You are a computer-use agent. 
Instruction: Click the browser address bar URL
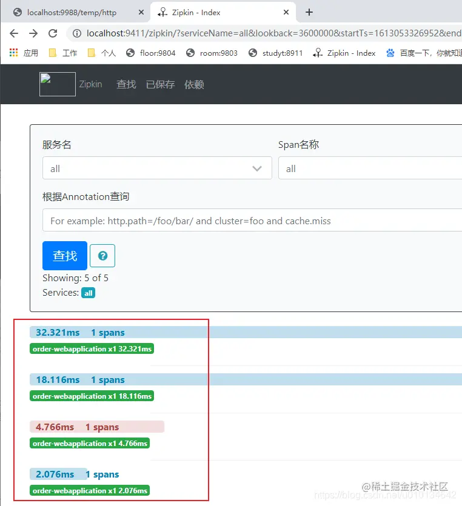[x=274, y=33]
